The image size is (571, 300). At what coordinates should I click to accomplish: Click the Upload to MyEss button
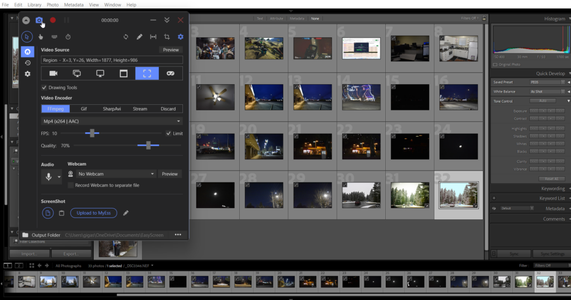pyautogui.click(x=93, y=213)
